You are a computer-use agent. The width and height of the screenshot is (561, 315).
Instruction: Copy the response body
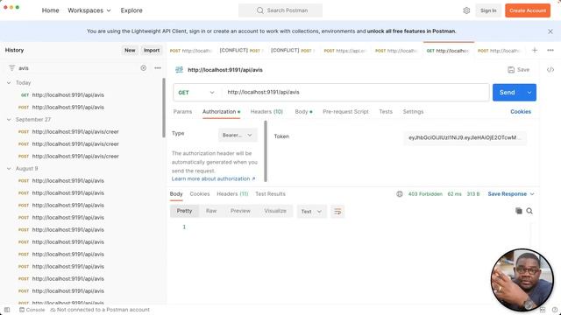(x=518, y=211)
